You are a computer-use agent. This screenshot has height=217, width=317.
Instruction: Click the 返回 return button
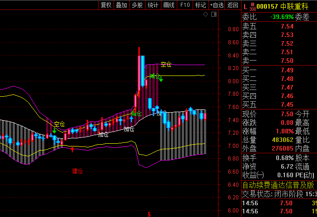click(233, 5)
